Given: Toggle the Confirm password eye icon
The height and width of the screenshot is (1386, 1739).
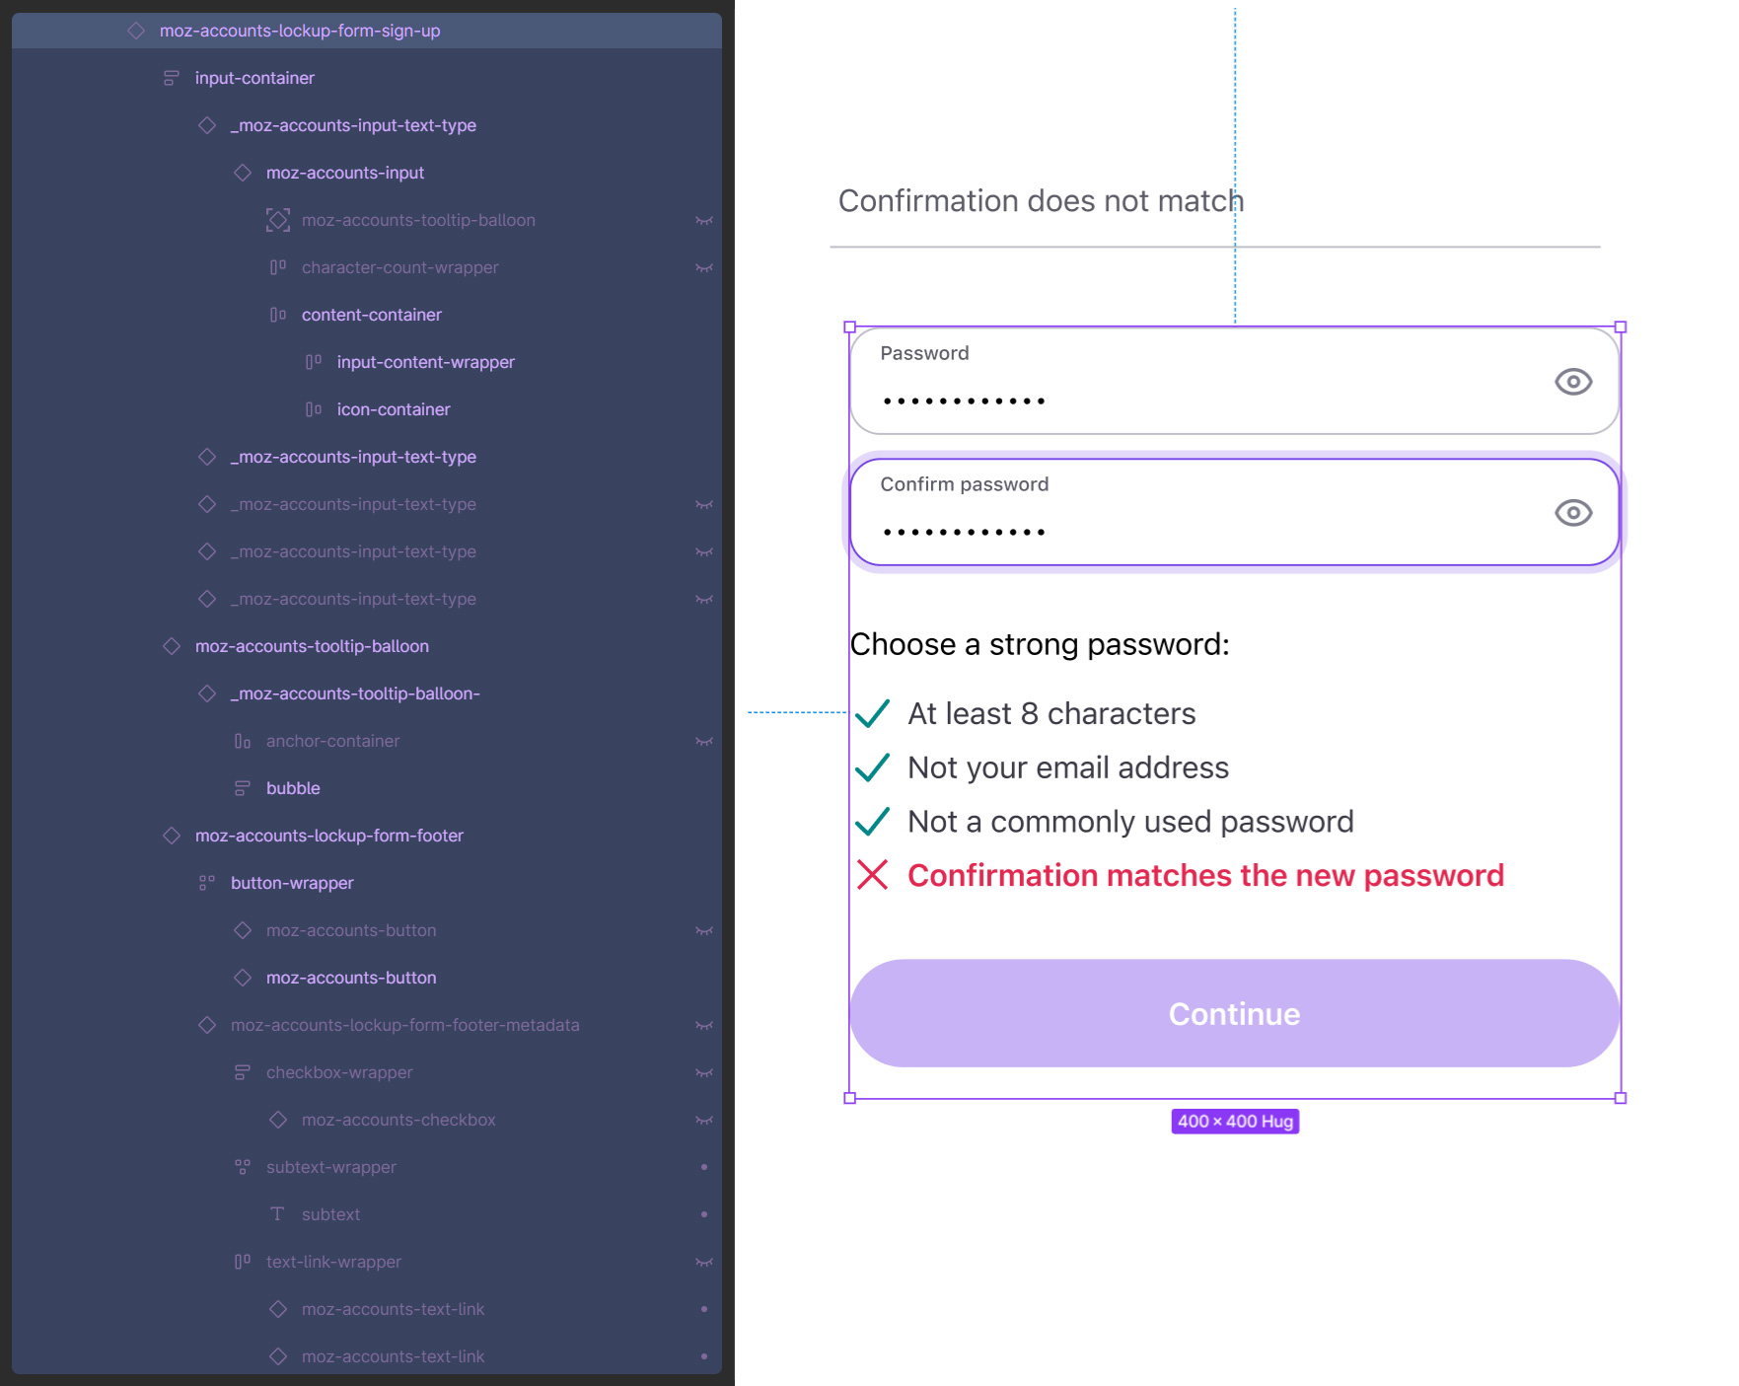Looking at the screenshot, I should pos(1572,513).
